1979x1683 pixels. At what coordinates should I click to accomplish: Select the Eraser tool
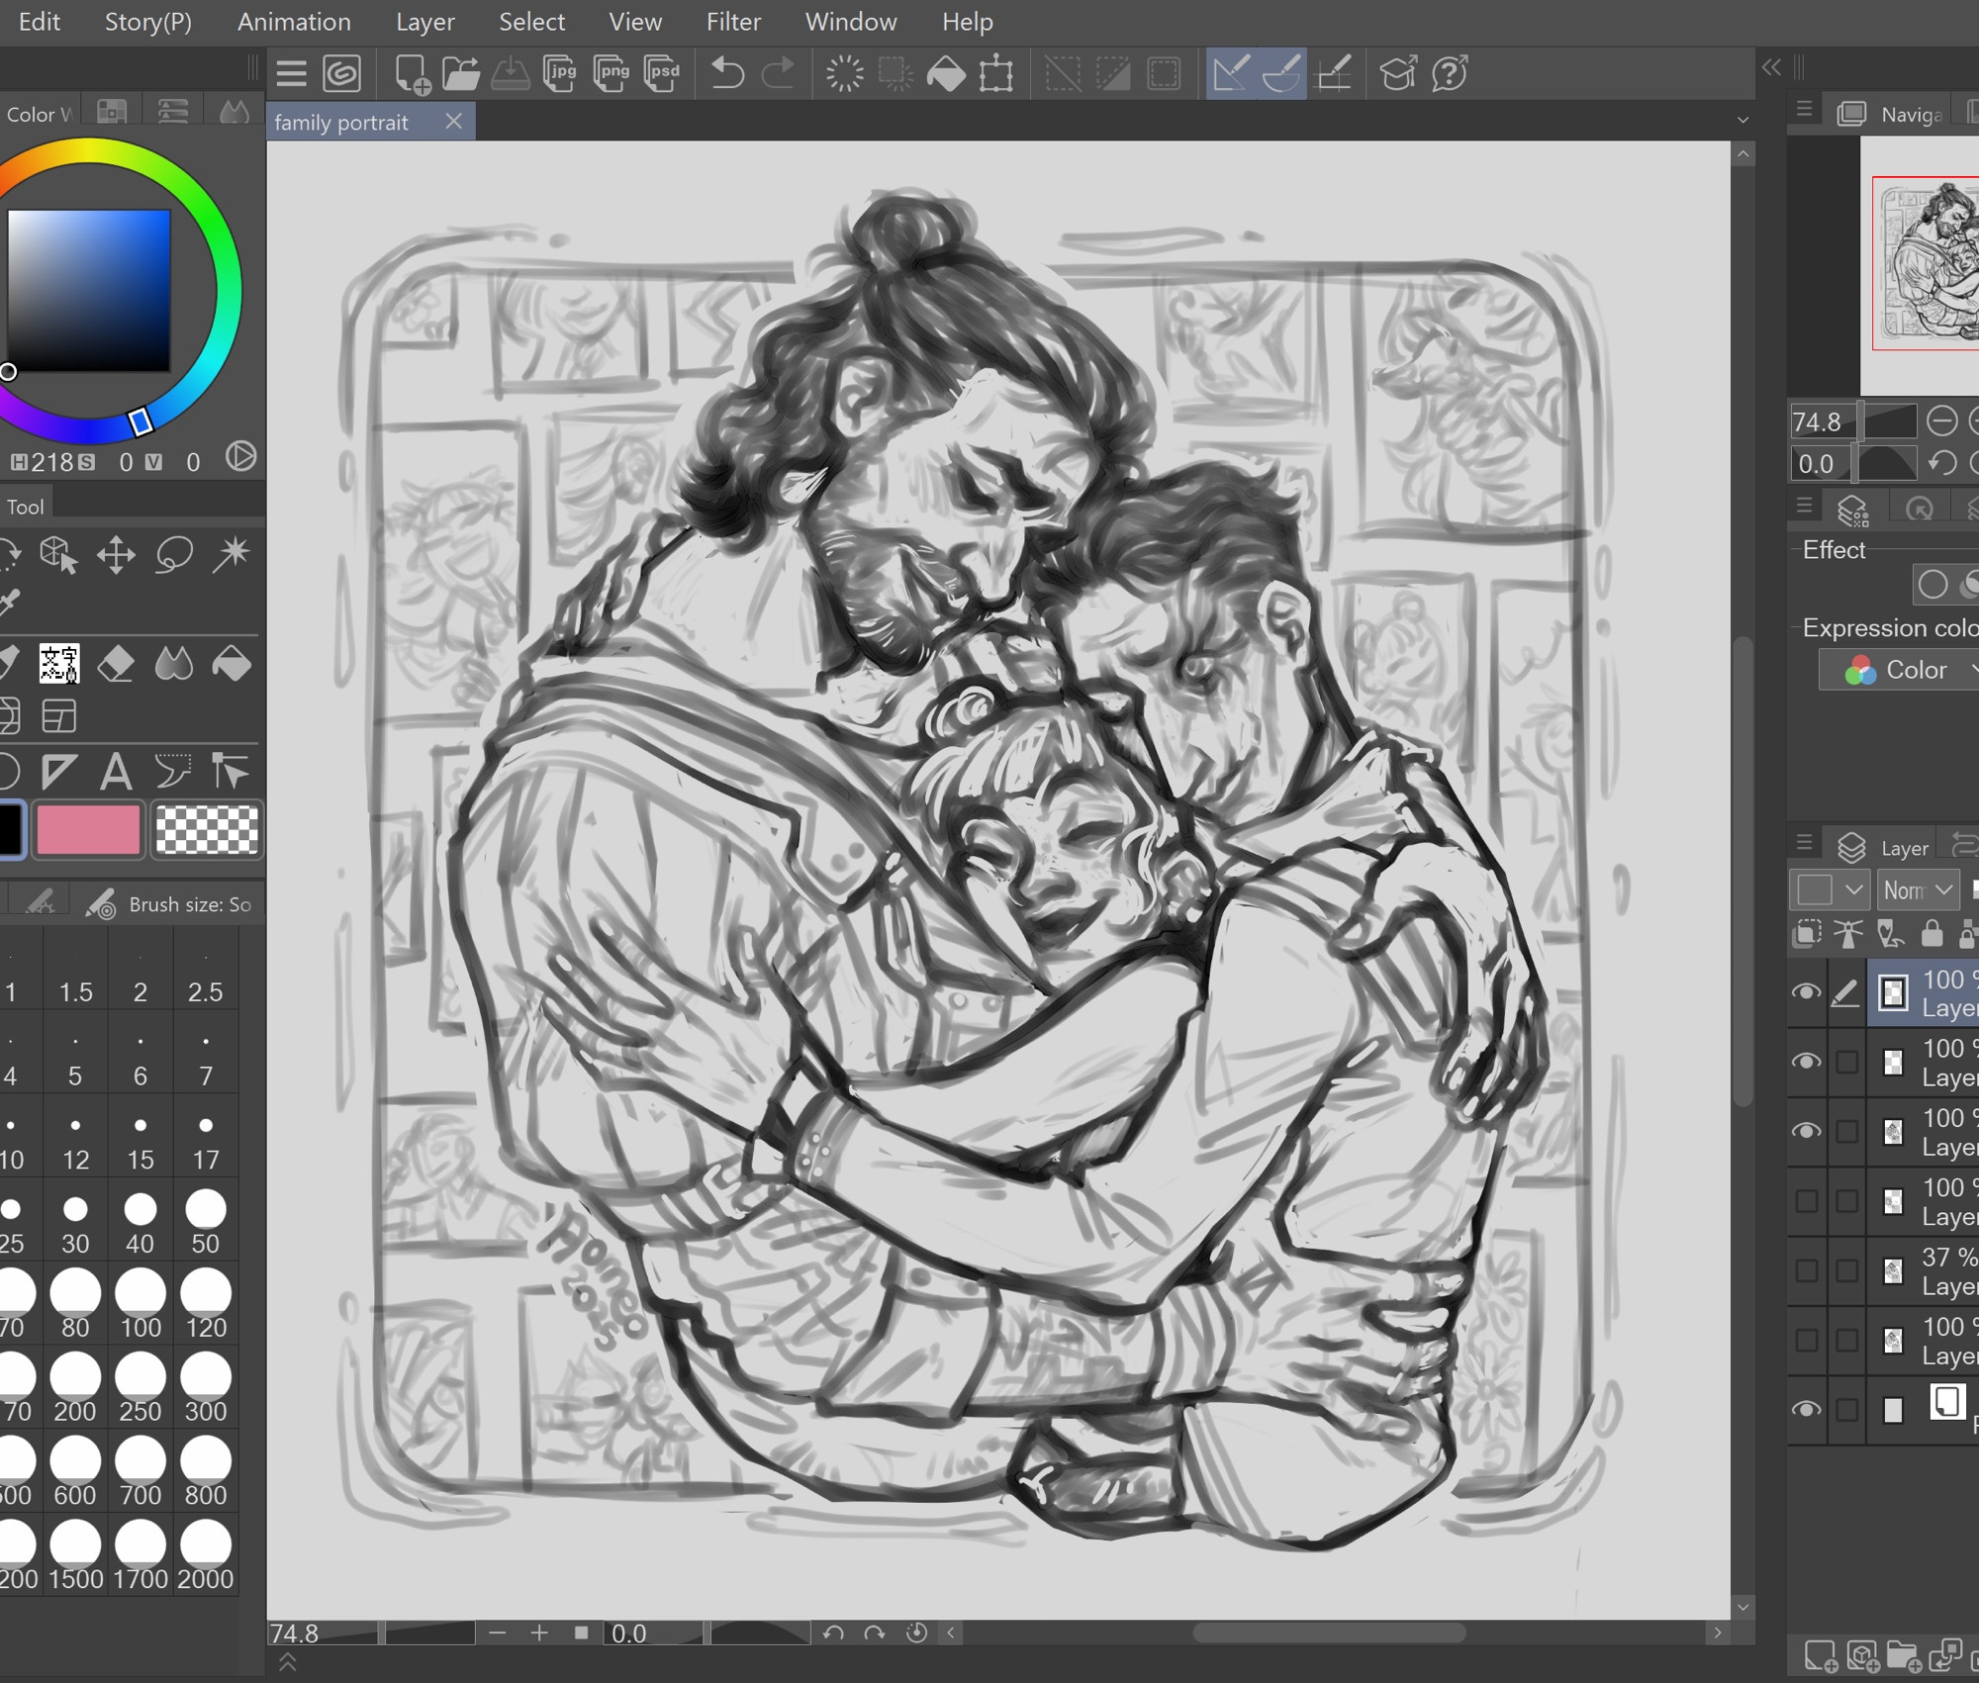[116, 664]
